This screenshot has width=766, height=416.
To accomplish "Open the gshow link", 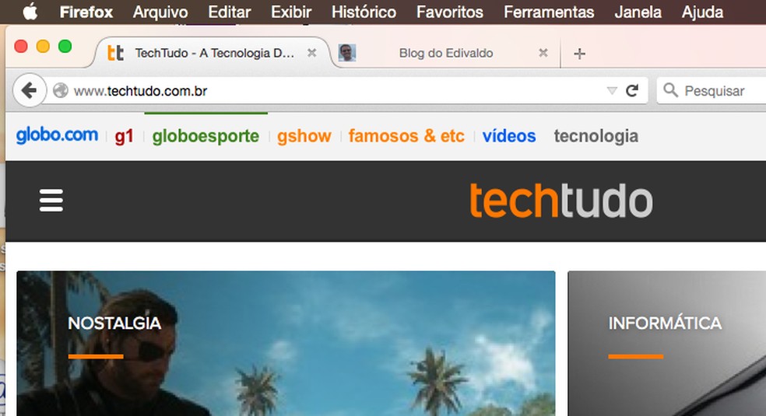I will click(304, 136).
